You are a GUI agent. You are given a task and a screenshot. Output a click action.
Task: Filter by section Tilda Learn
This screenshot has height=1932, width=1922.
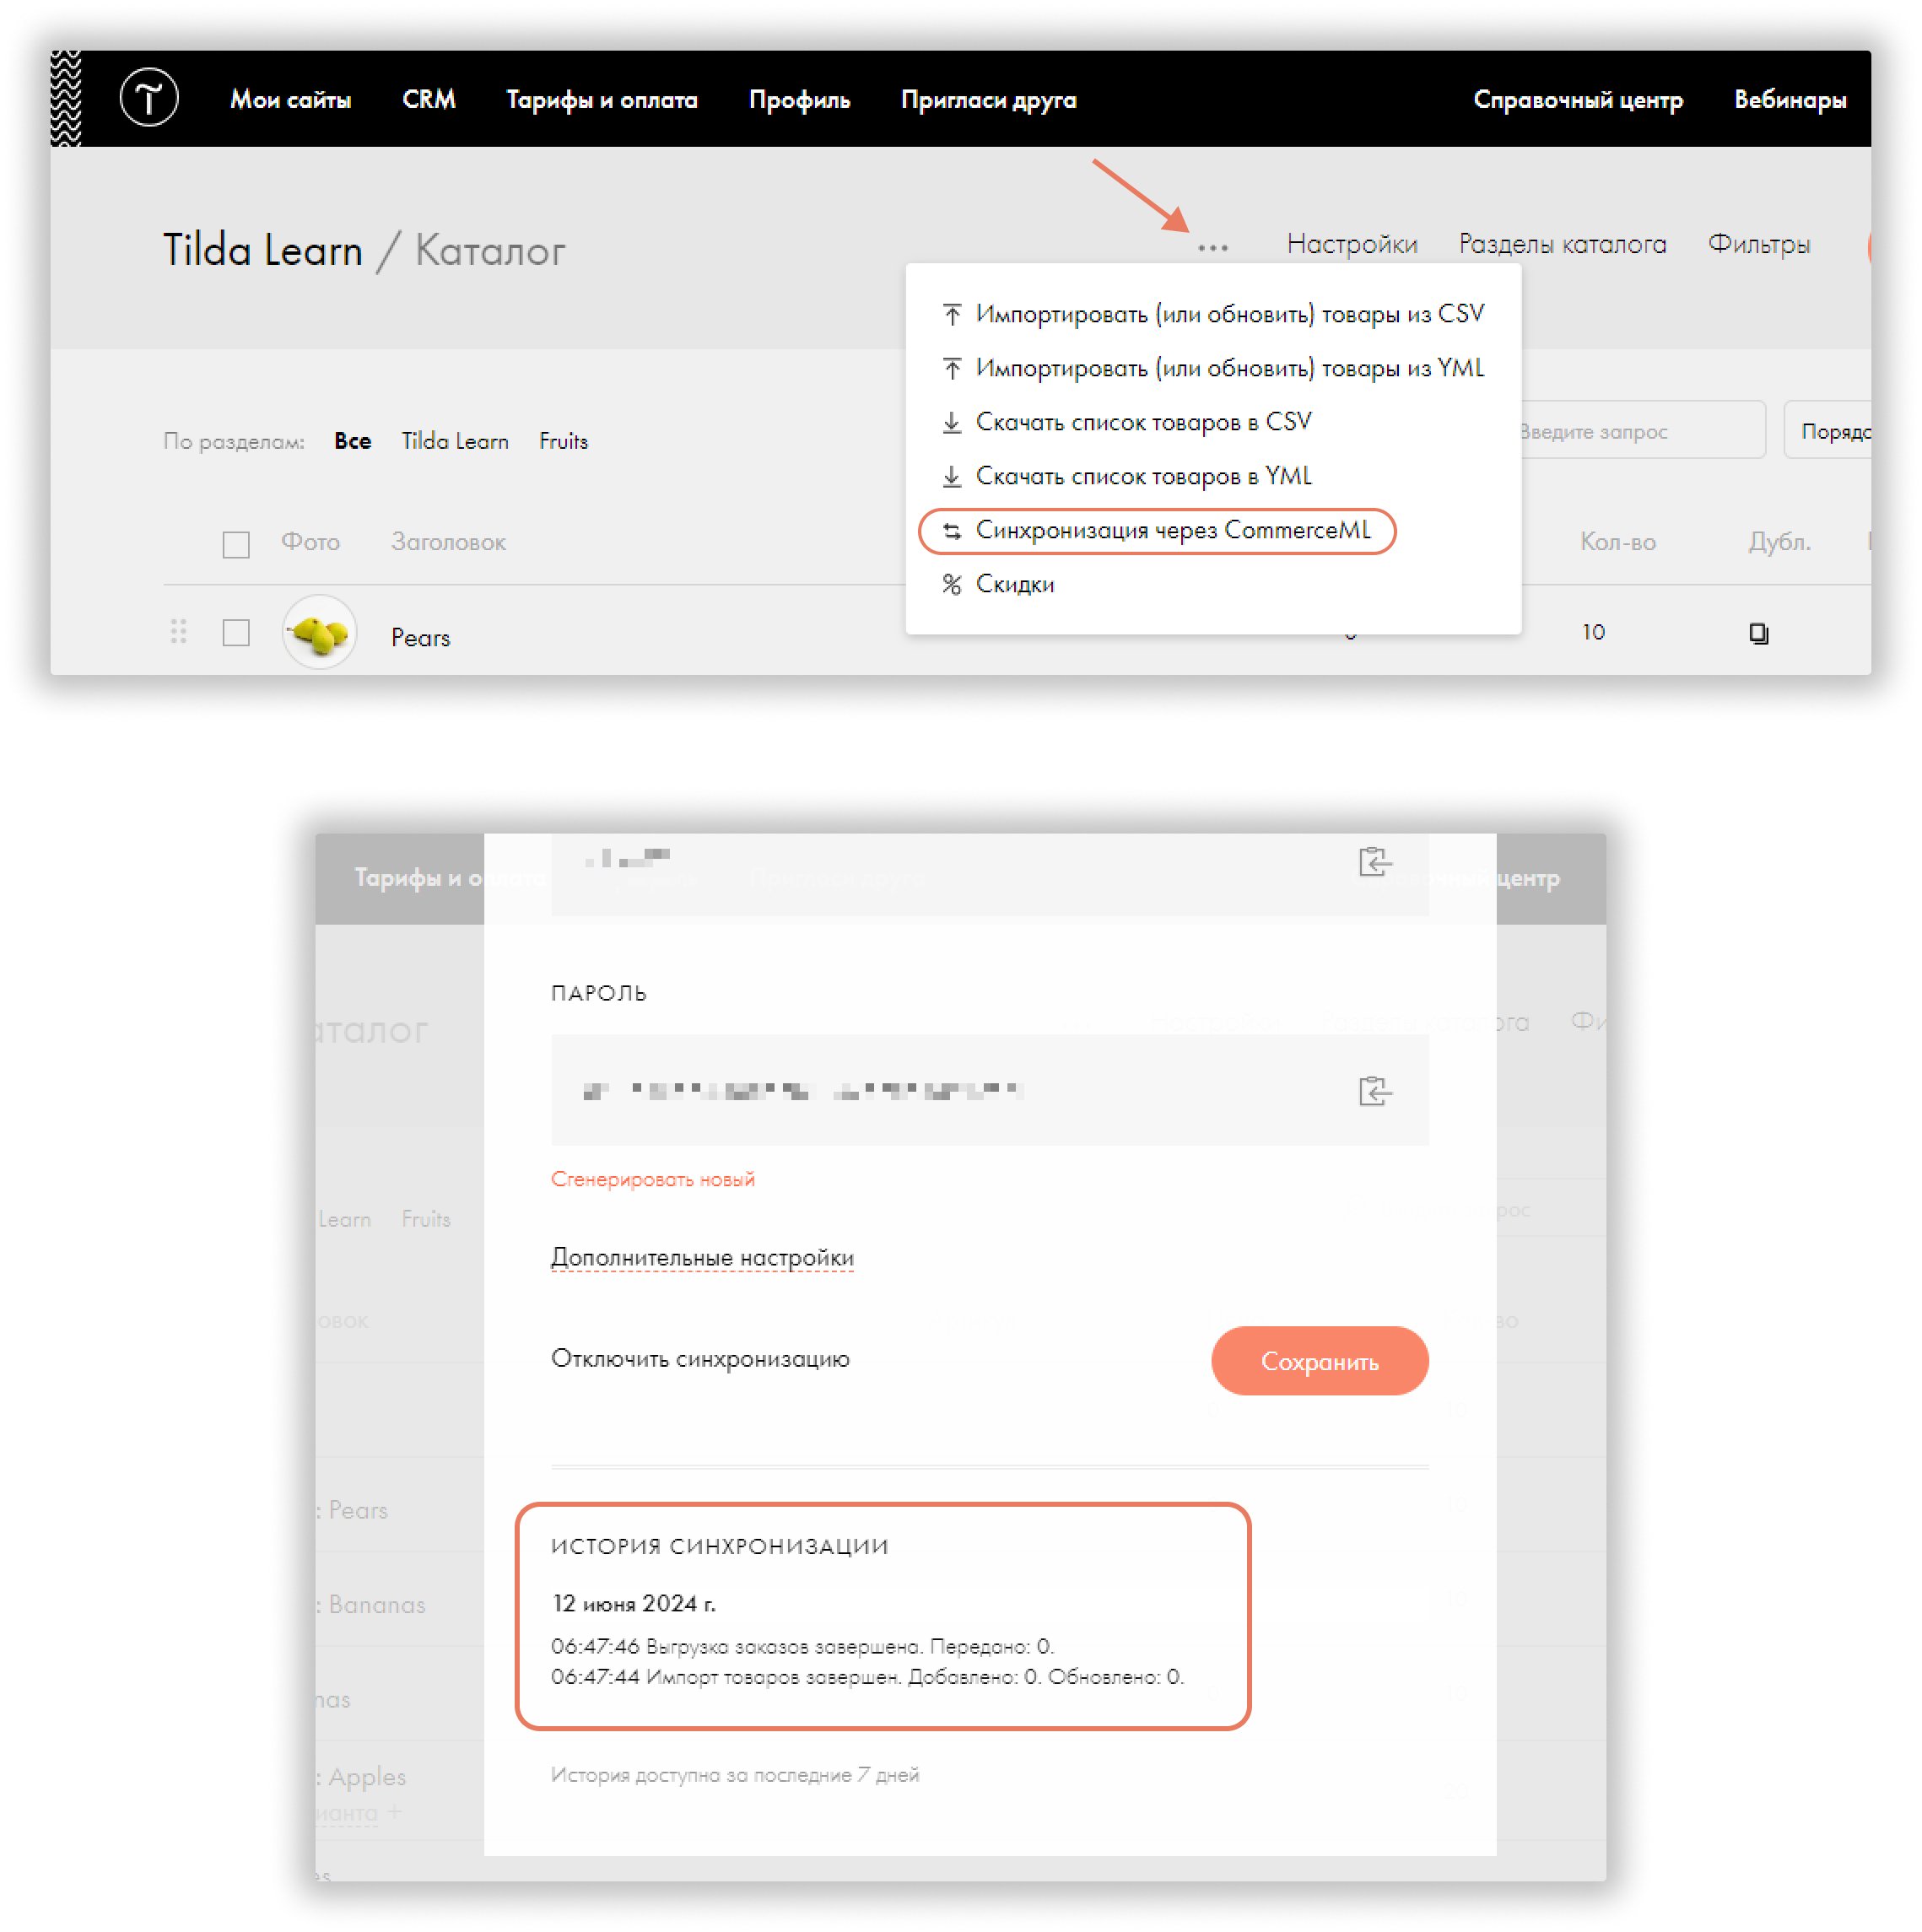[x=455, y=441]
